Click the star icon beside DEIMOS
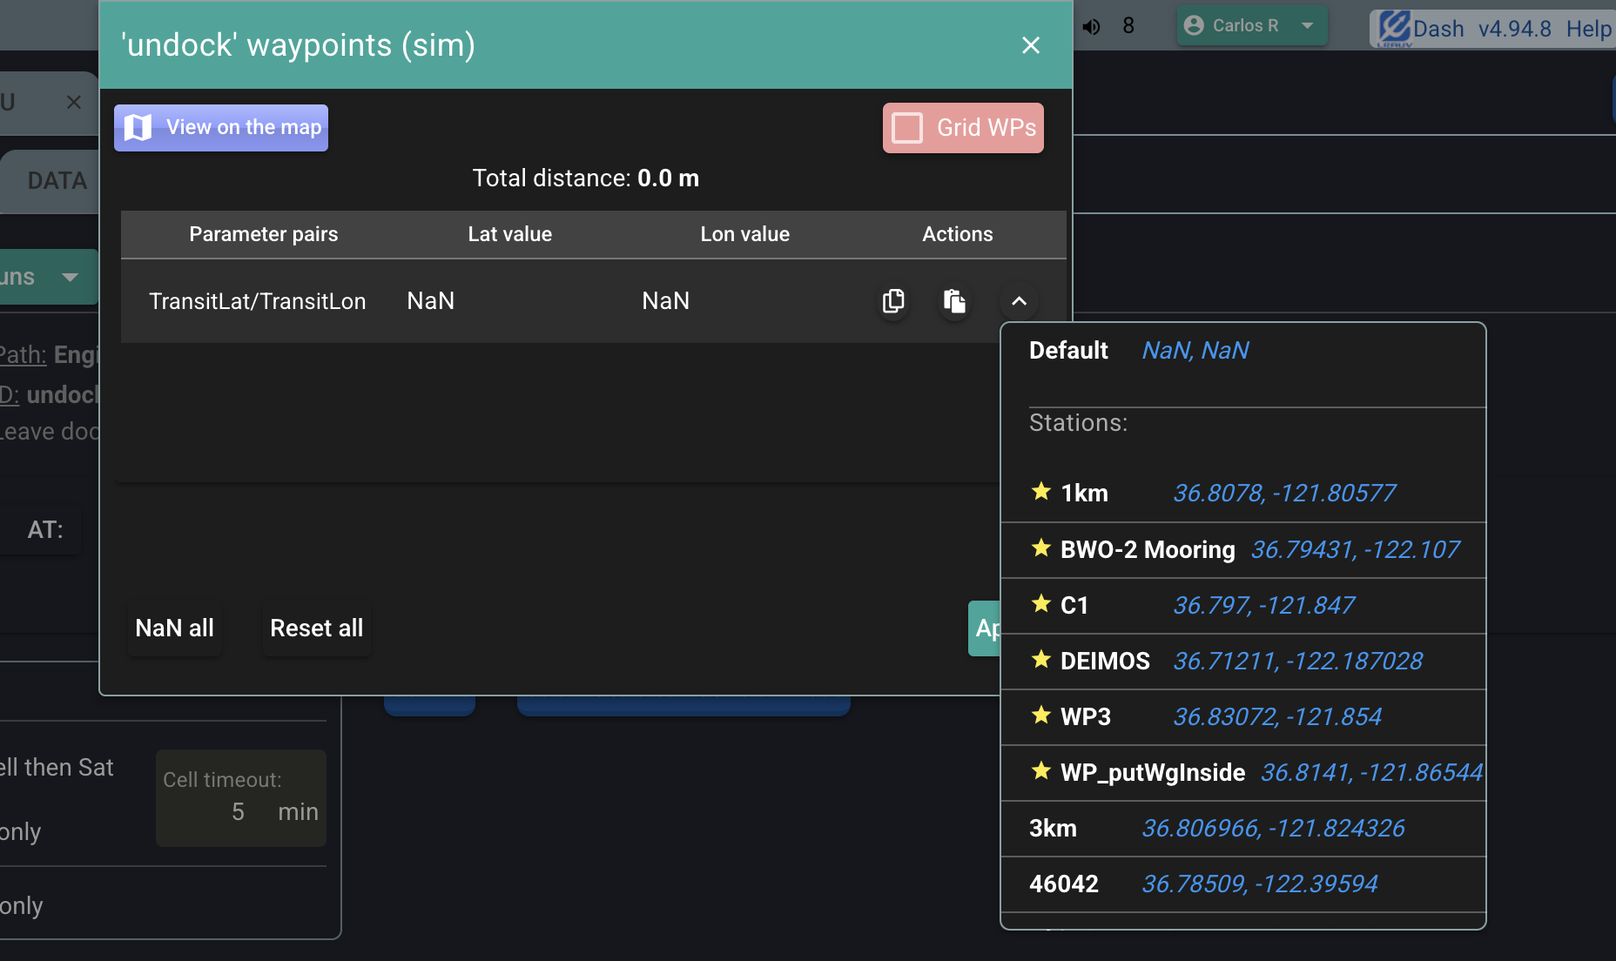1616x961 pixels. click(1040, 659)
